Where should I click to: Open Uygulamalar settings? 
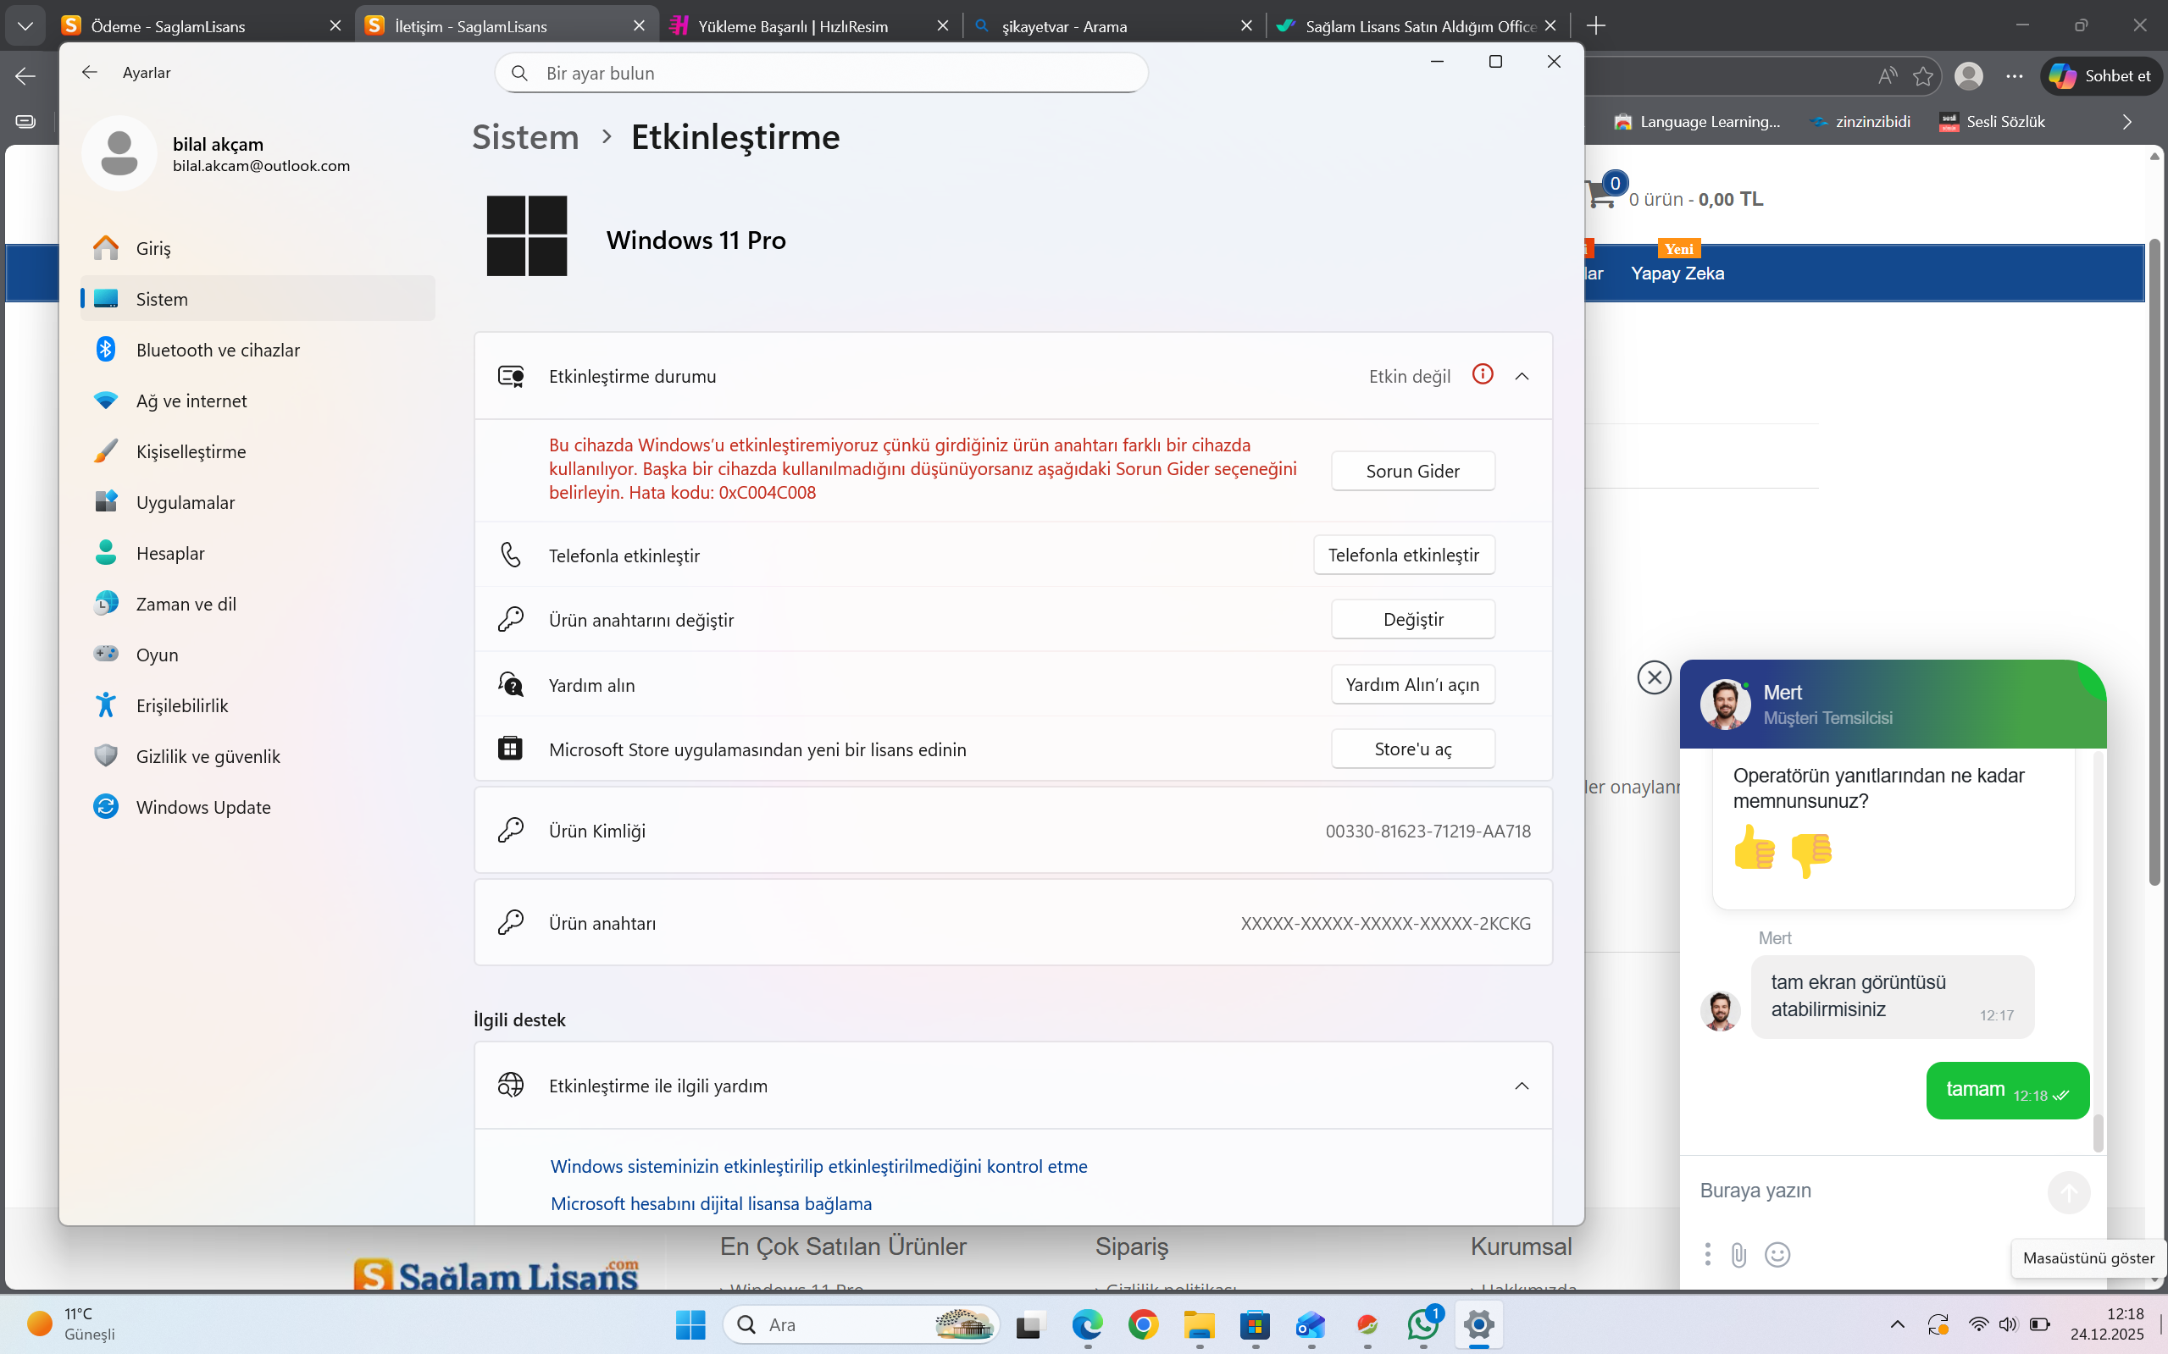[x=258, y=502]
